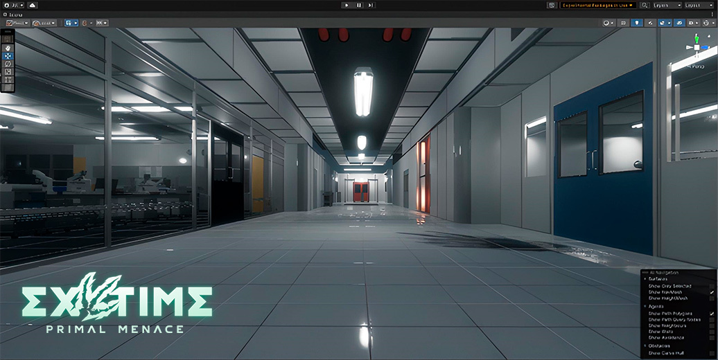The height and width of the screenshot is (360, 718).
Task: Click the Step frame button
Action: [x=371, y=5]
